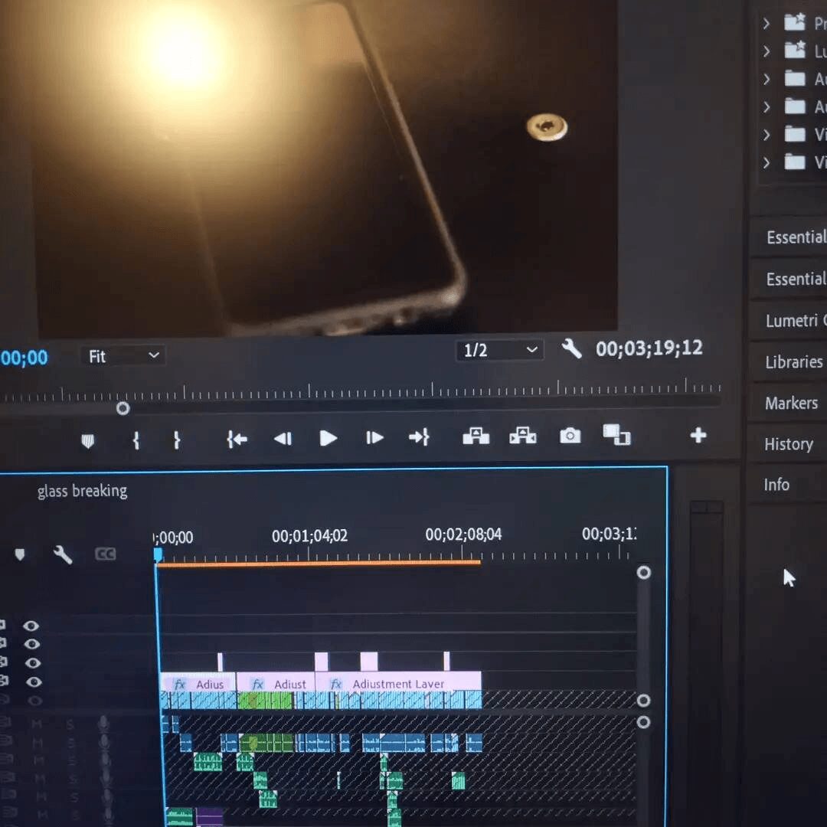The height and width of the screenshot is (827, 827).
Task: Open Button Editor with the plus icon
Action: [698, 436]
